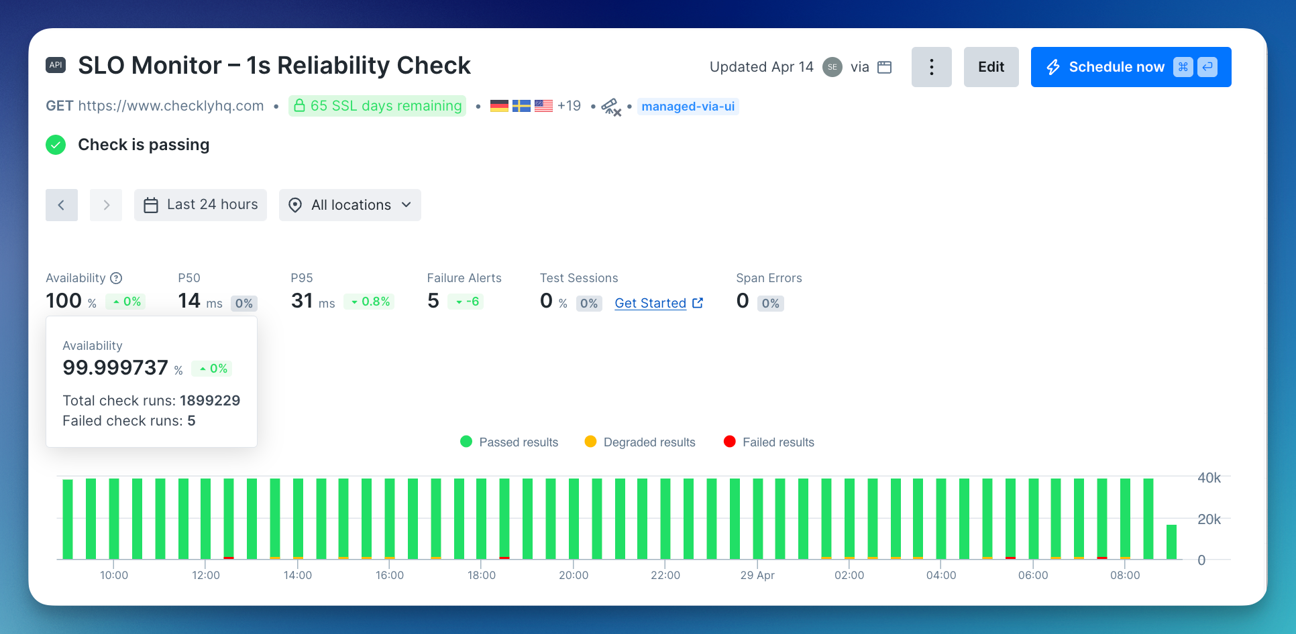The width and height of the screenshot is (1296, 634).
Task: Open the three-dot more options menu
Action: point(931,67)
